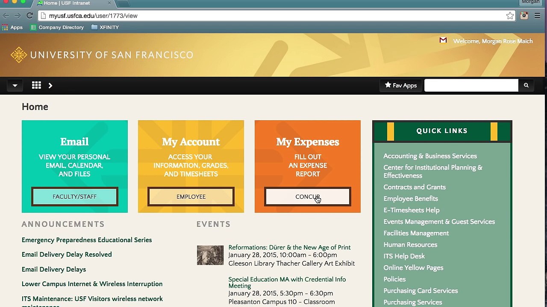Open Contracts and Grants link
Viewport: 547px width, 307px height.
point(415,187)
